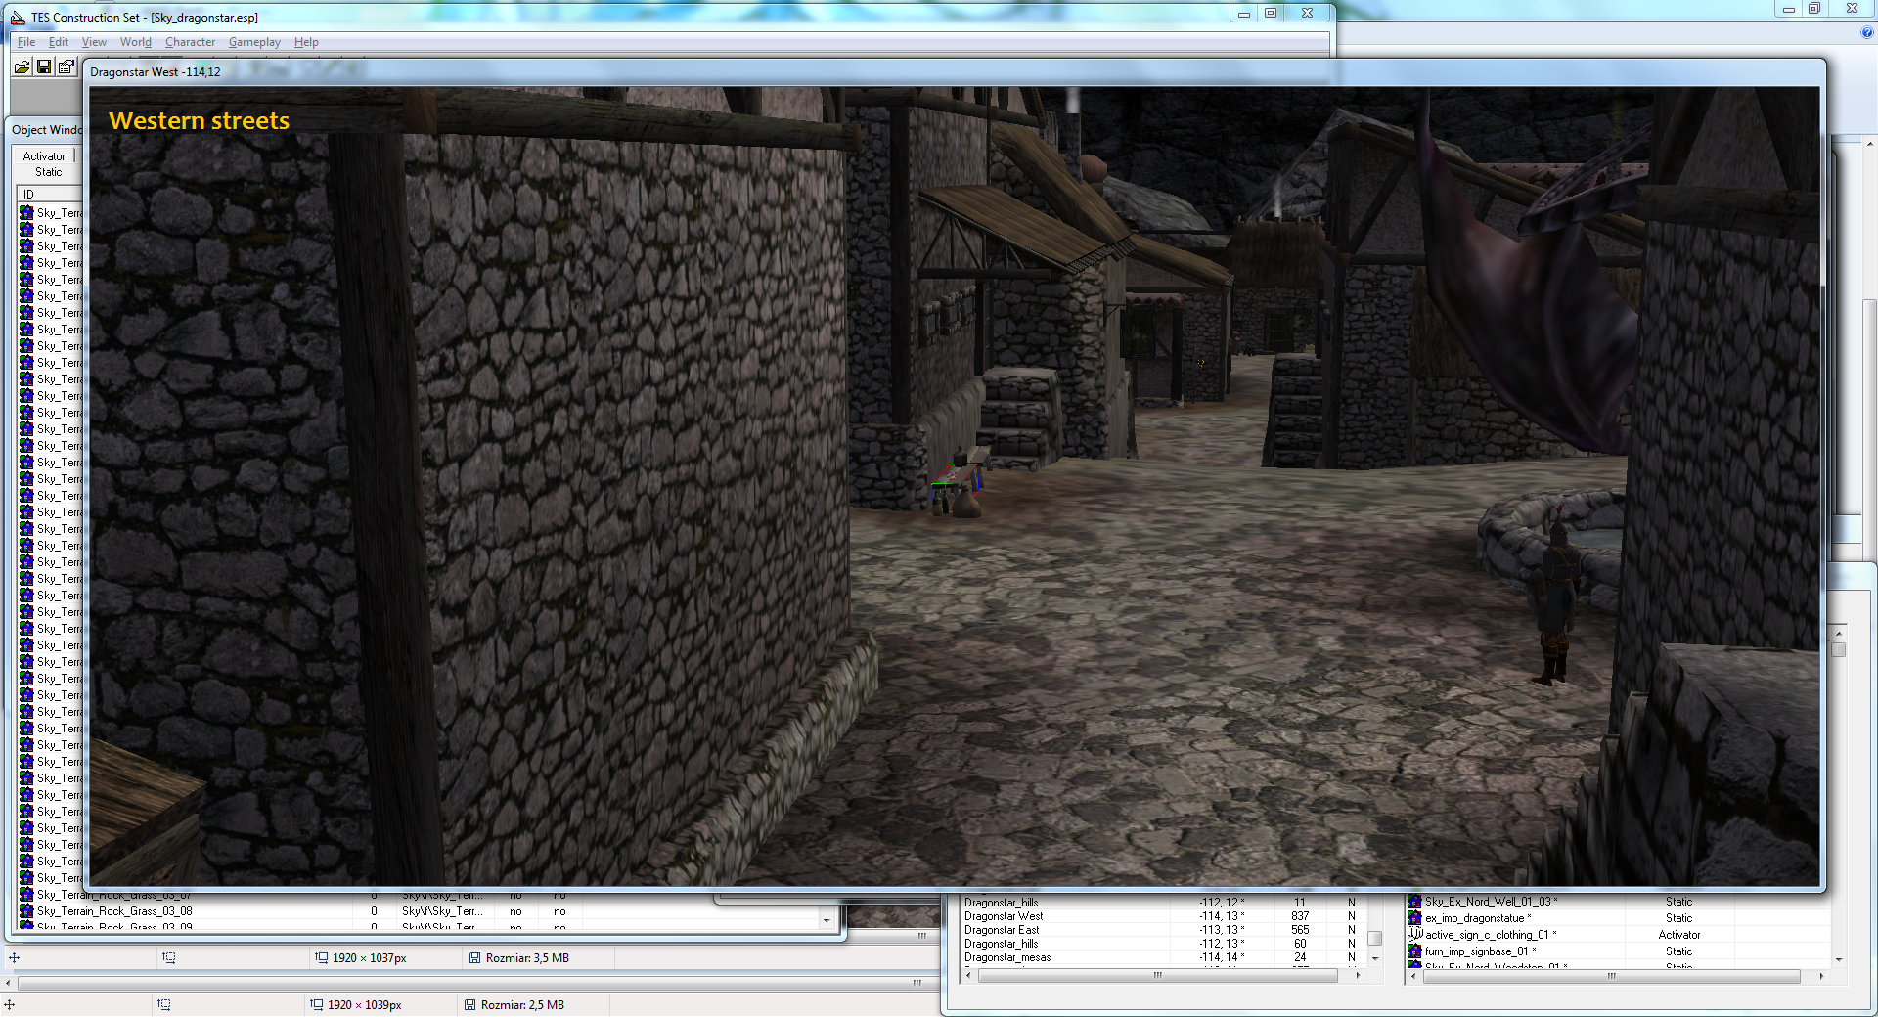Open the Character menu
The height and width of the screenshot is (1017, 1878).
point(190,42)
